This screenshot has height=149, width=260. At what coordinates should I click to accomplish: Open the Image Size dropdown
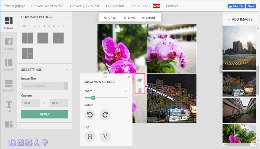(x=45, y=86)
